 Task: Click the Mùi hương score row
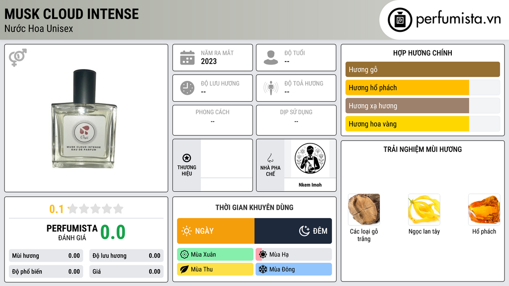pyautogui.click(x=46, y=256)
